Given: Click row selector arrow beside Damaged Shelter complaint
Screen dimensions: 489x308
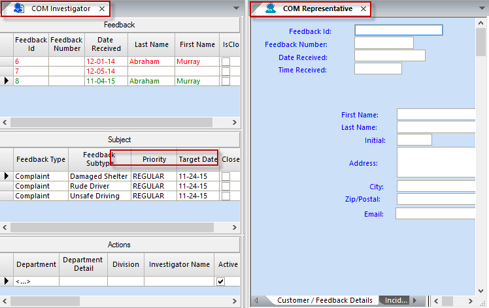Looking at the screenshot, I should tap(7, 176).
